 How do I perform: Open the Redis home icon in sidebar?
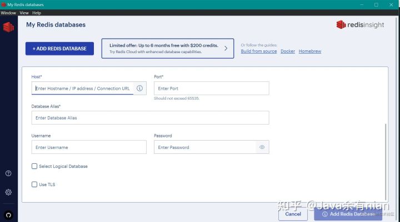[x=8, y=27]
